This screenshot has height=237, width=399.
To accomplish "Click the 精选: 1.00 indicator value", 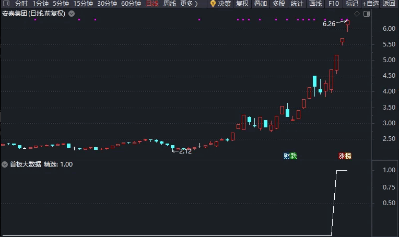I will (58, 164).
